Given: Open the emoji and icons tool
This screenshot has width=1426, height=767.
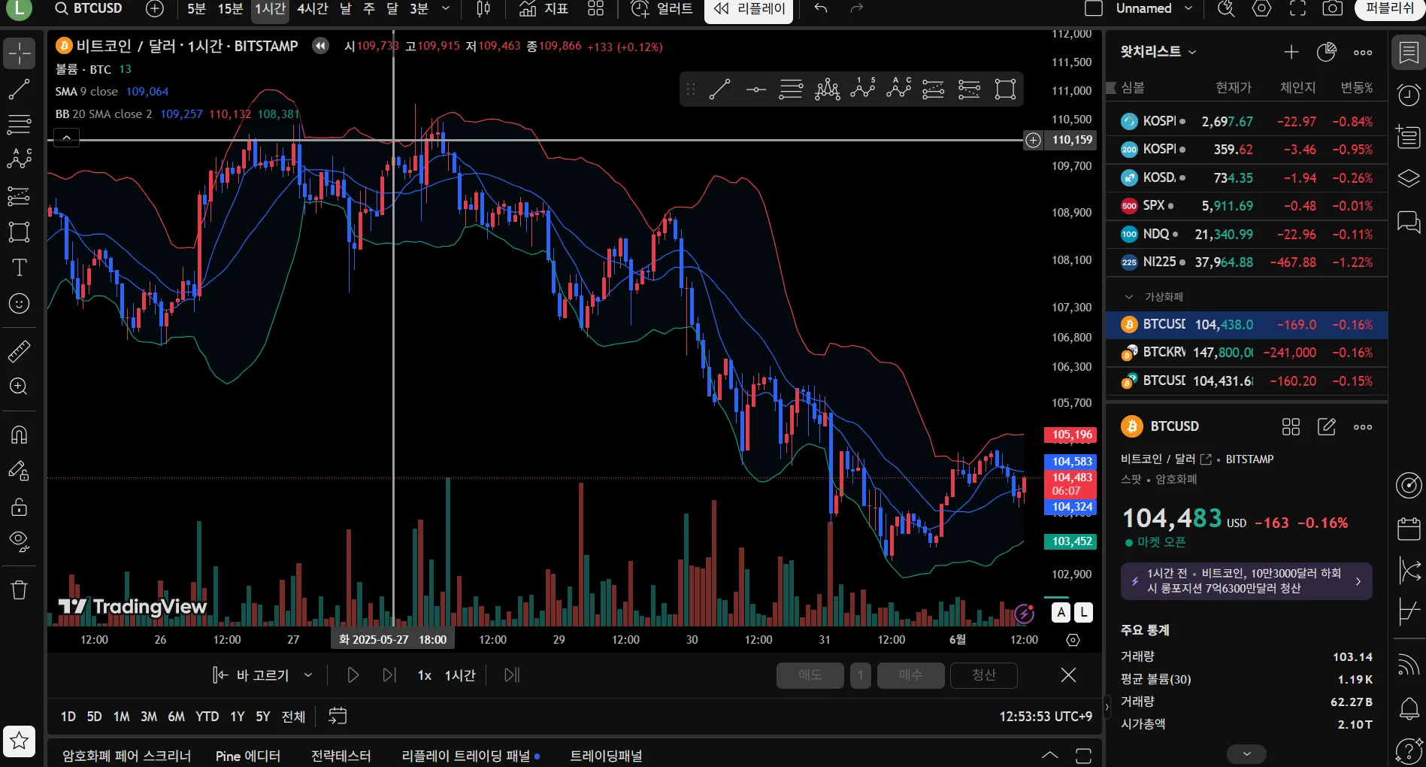Looking at the screenshot, I should [20, 304].
